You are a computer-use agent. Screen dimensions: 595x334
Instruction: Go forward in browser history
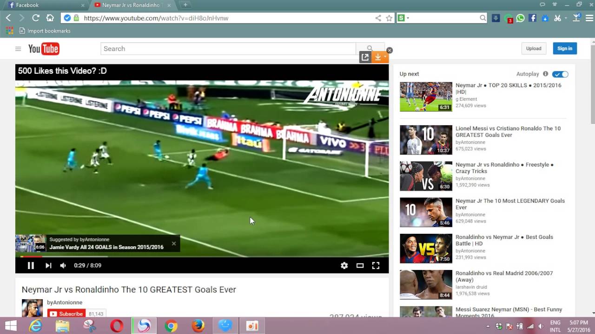(22, 18)
